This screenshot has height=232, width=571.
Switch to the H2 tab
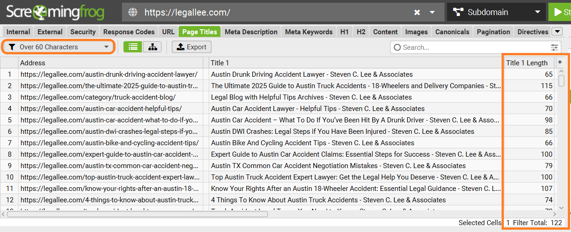point(361,32)
